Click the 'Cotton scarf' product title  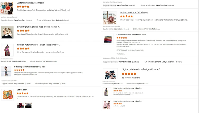pos(22,90)
